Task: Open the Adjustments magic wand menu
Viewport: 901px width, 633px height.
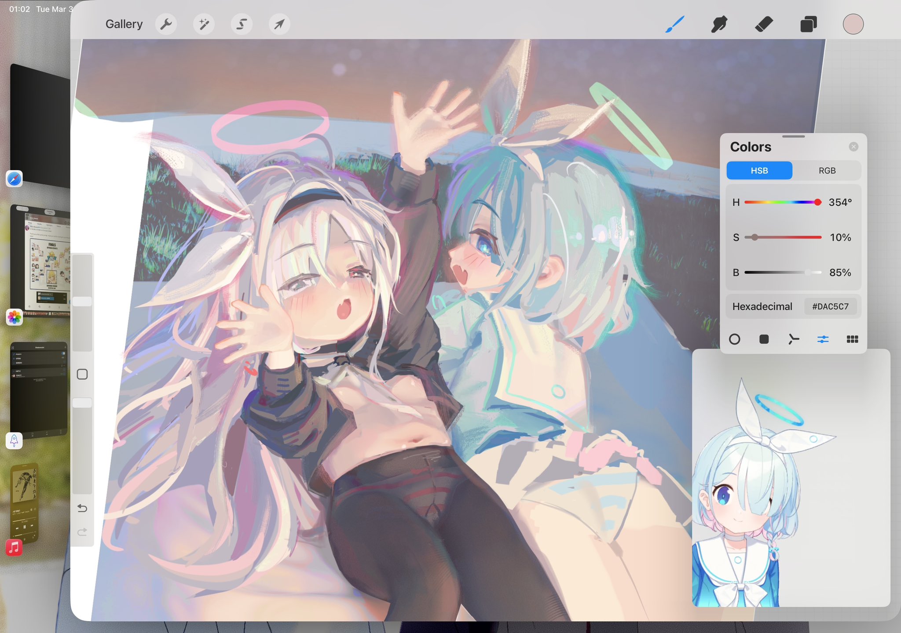Action: pyautogui.click(x=204, y=24)
